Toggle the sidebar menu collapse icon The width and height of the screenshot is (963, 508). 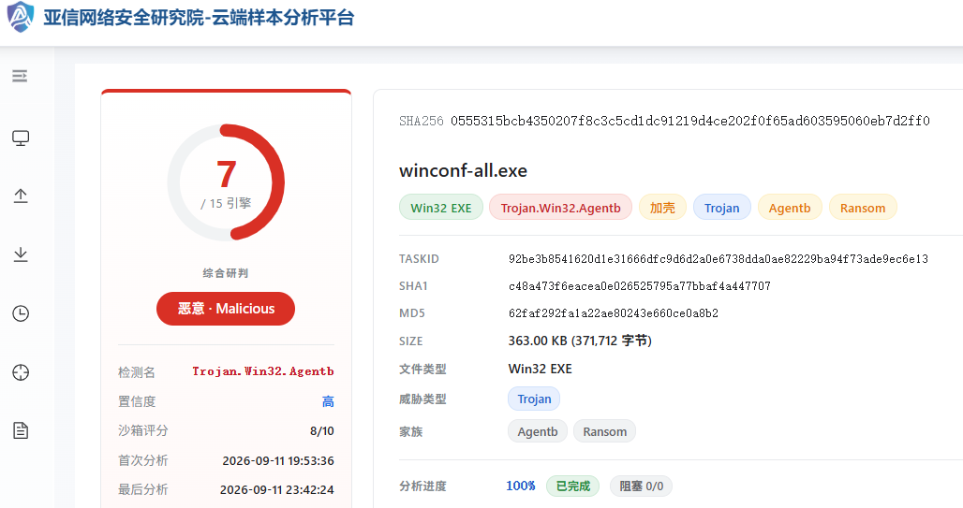pos(20,76)
